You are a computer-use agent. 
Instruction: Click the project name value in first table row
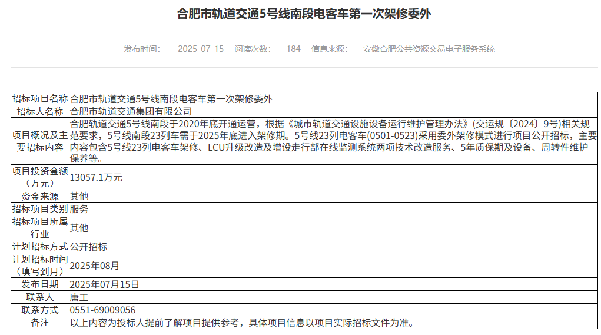click(171, 99)
